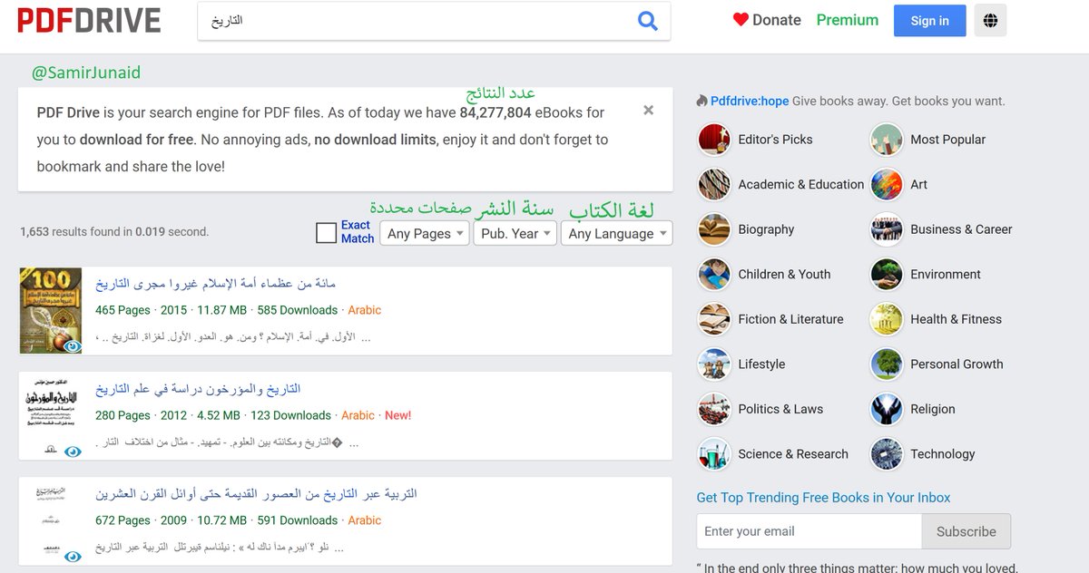Open the globe language selector icon
The image size is (1089, 573).
990,21
